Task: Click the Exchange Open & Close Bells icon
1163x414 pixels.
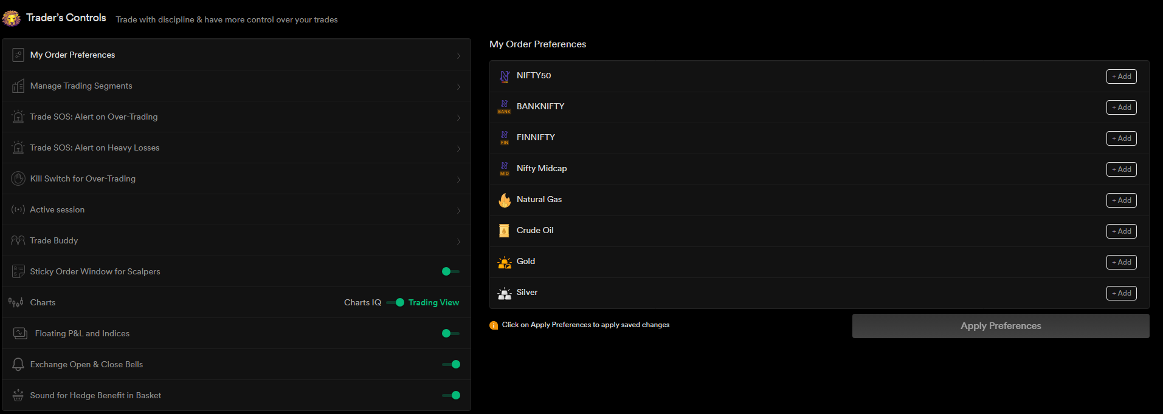Action: tap(18, 364)
